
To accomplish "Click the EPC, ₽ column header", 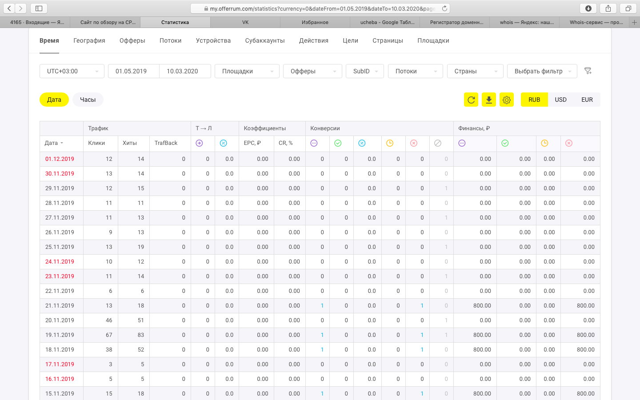I will pos(252,143).
